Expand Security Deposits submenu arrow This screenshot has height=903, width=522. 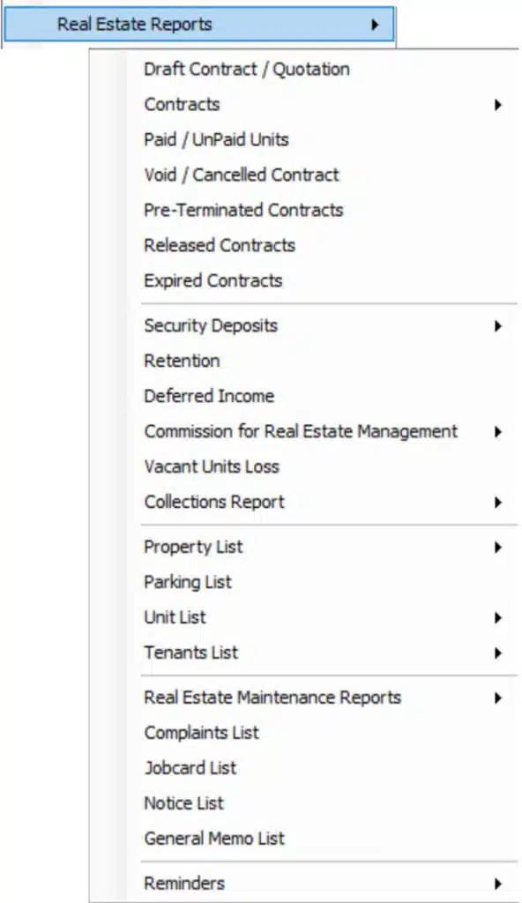(498, 326)
